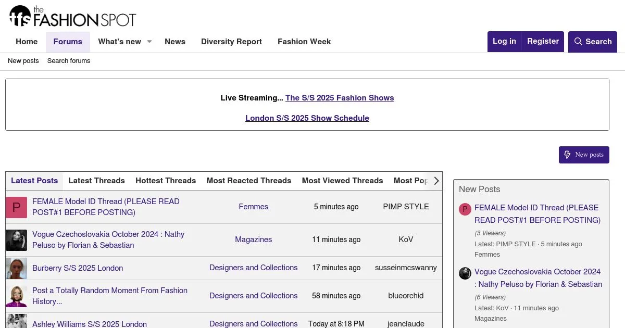Viewport: 625px width, 328px height.
Task: Open Vogue Czechoslovakia thread in New Posts sidebar
Action: [538, 278]
